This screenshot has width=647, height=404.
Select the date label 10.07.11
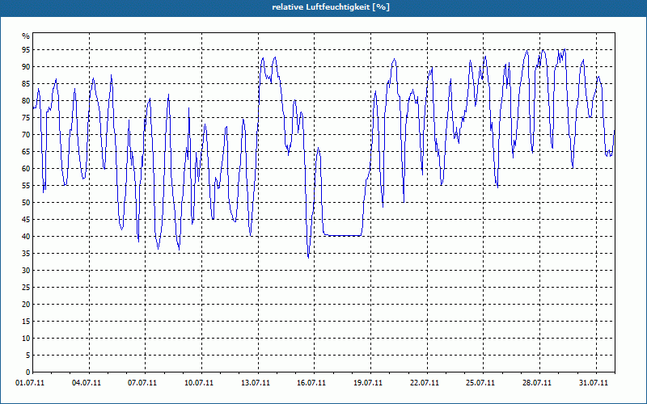pyautogui.click(x=199, y=383)
